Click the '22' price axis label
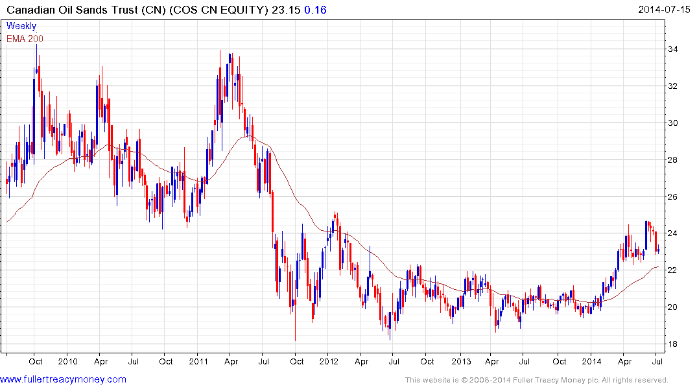This screenshot has height=389, width=697. point(672,270)
